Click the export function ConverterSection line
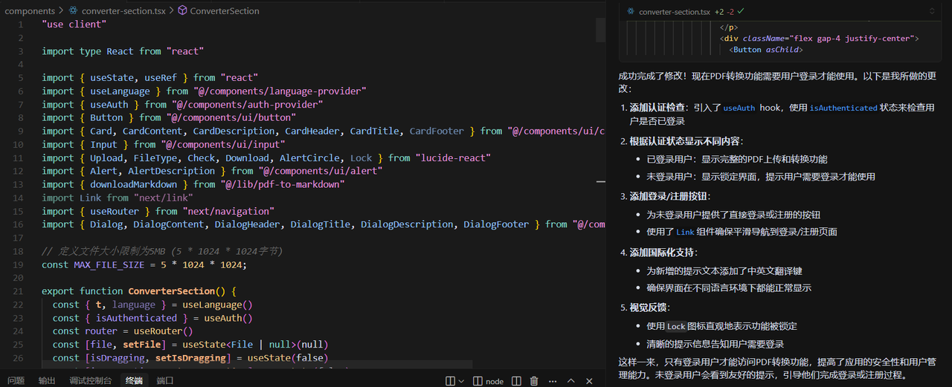Viewport: 952px width, 387px height. click(x=139, y=291)
